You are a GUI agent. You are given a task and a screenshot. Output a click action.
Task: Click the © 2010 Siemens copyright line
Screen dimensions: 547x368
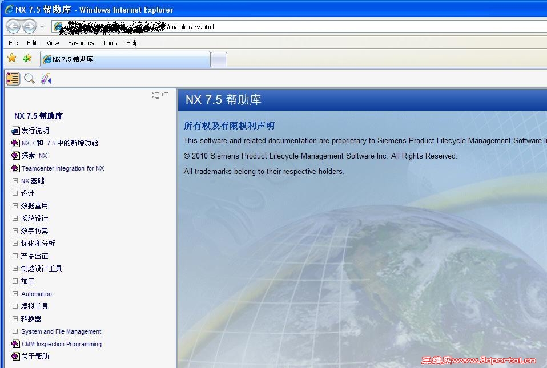tap(320, 156)
